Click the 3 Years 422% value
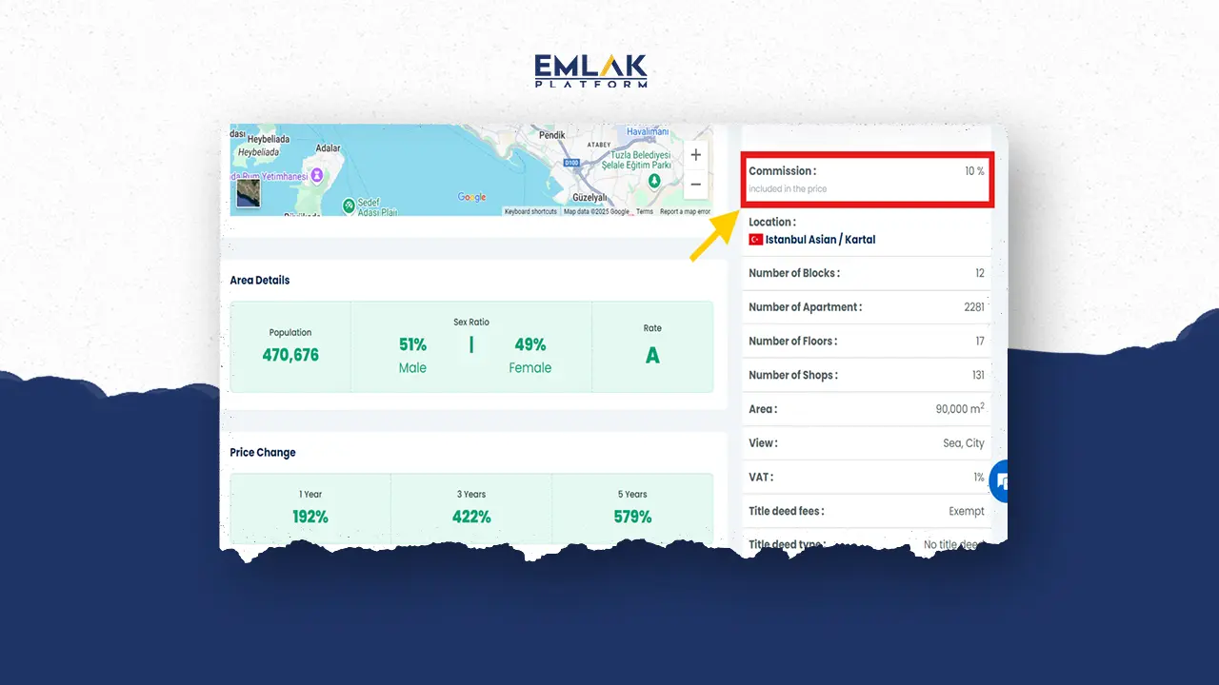Screen dimensions: 1219x685 click(x=471, y=517)
